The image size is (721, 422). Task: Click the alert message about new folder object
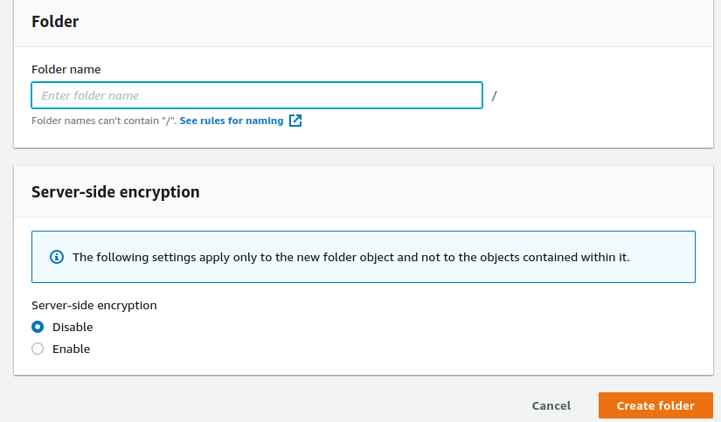tap(350, 257)
